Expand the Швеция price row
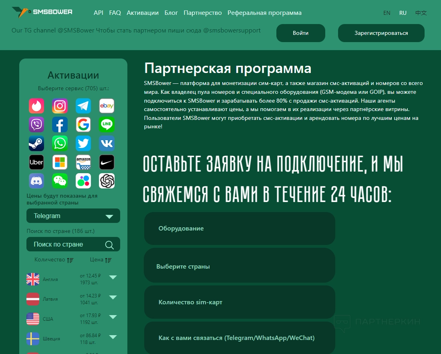Viewport: 441px width, 354px height. click(113, 337)
